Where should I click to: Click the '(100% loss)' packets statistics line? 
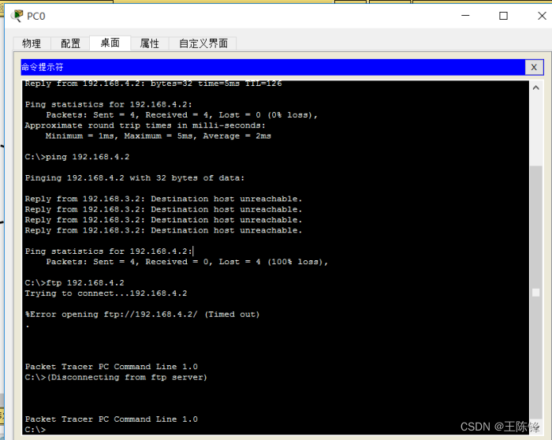(187, 262)
